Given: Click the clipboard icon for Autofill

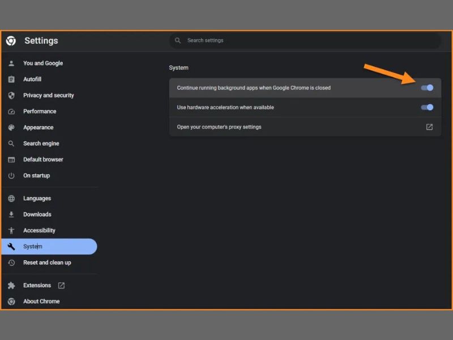Looking at the screenshot, I should pyautogui.click(x=11, y=79).
